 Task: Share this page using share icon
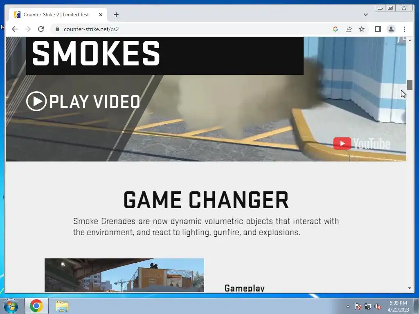click(349, 29)
